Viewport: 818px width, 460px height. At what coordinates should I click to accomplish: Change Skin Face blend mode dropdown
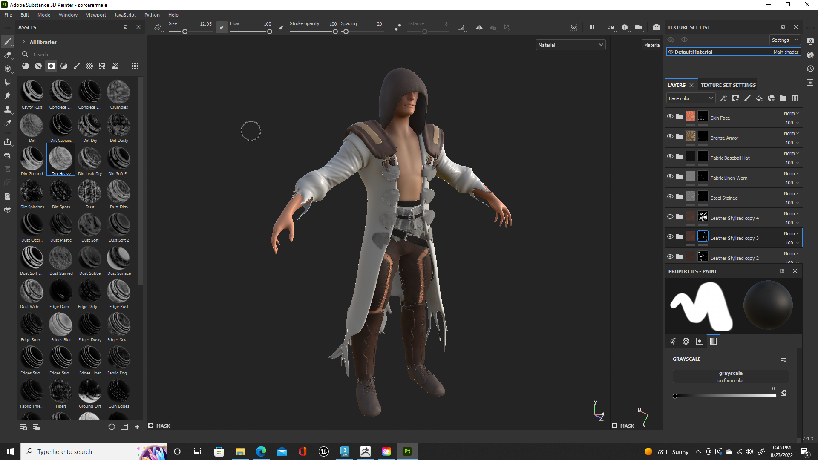(791, 114)
